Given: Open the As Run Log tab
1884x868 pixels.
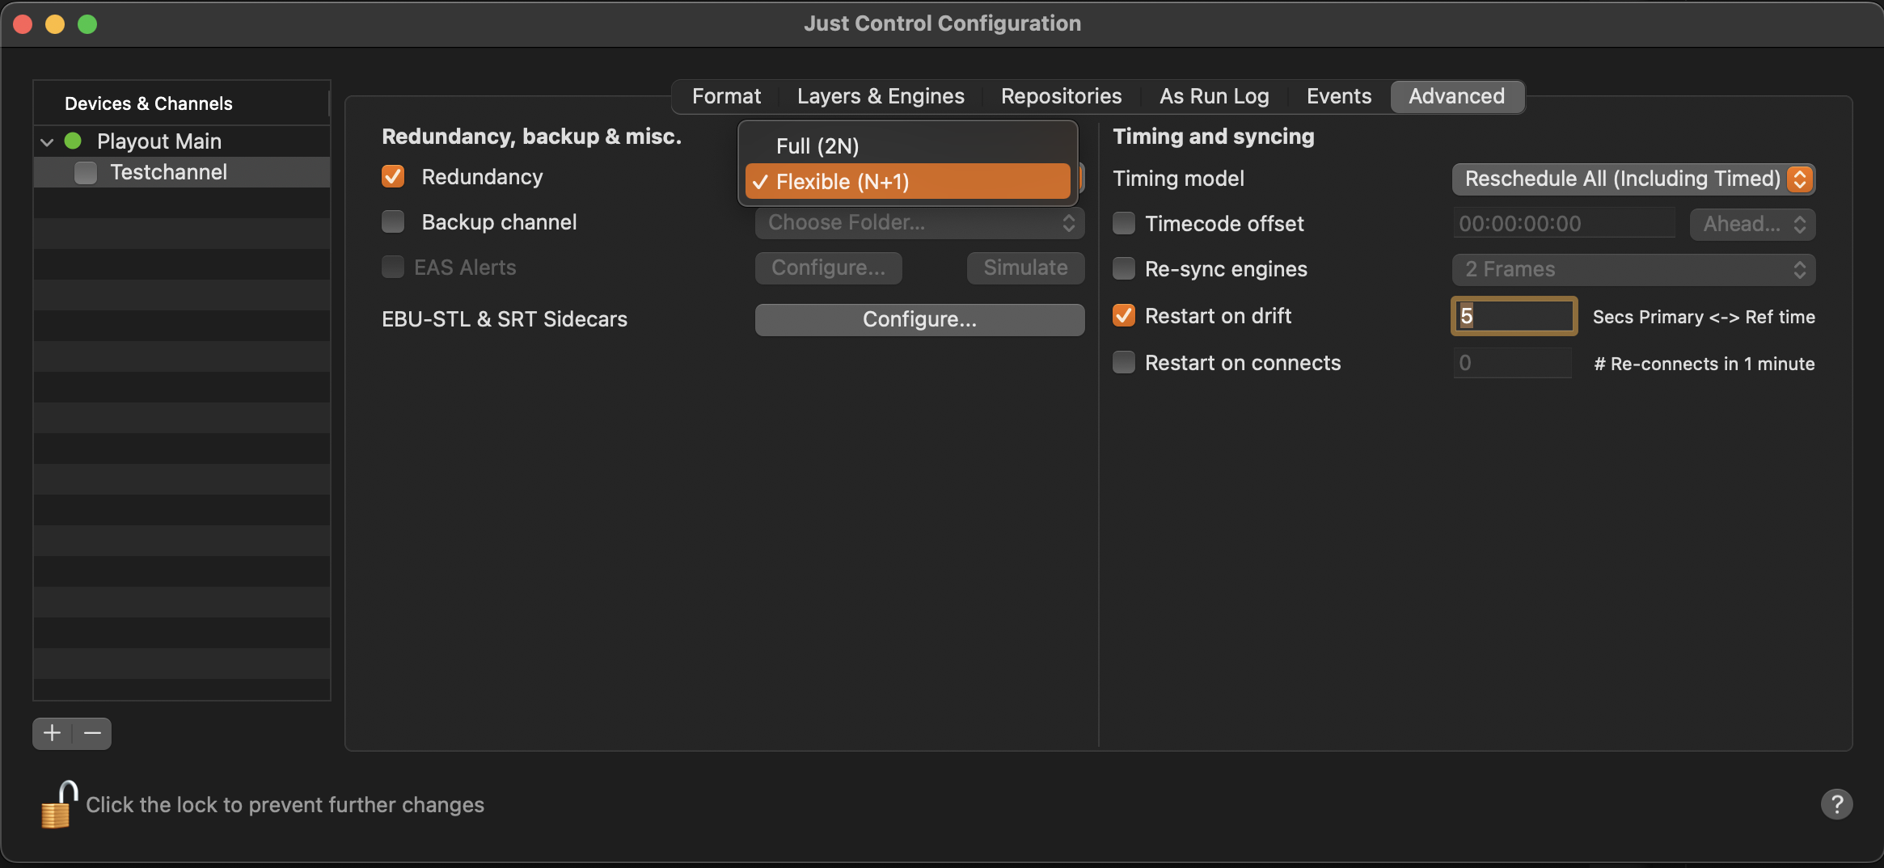Looking at the screenshot, I should (1214, 96).
